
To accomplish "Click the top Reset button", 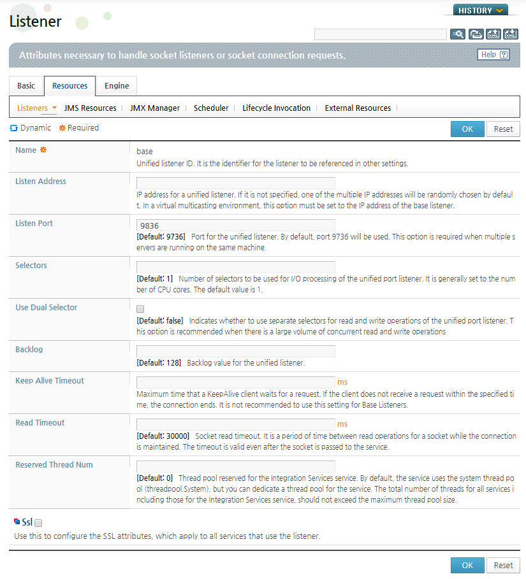I will tap(503, 129).
